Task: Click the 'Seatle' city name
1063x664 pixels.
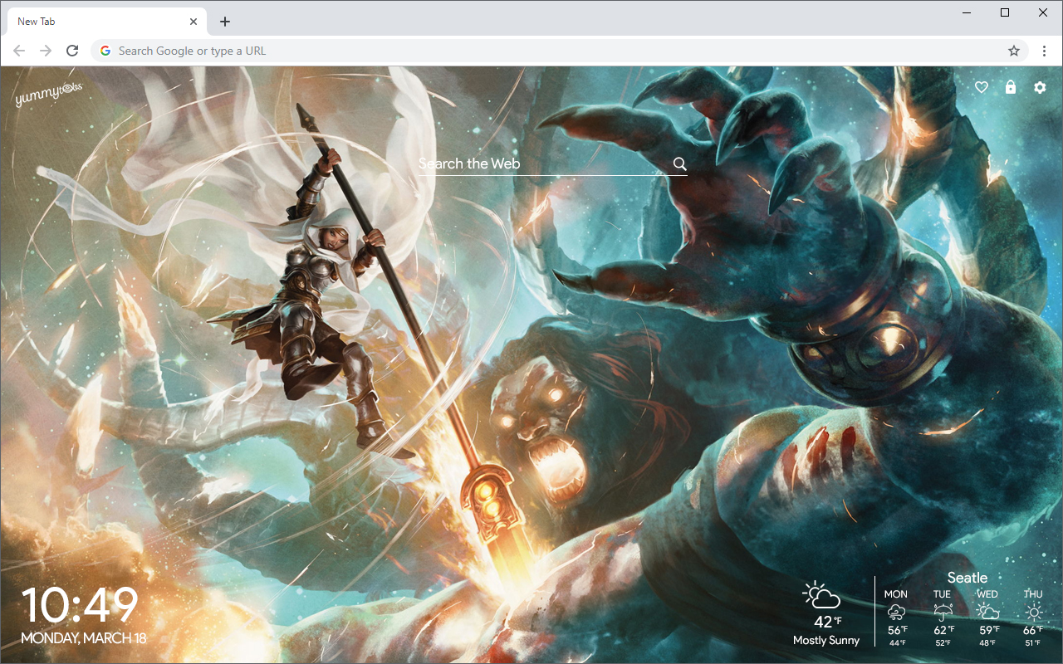Action: tap(967, 578)
